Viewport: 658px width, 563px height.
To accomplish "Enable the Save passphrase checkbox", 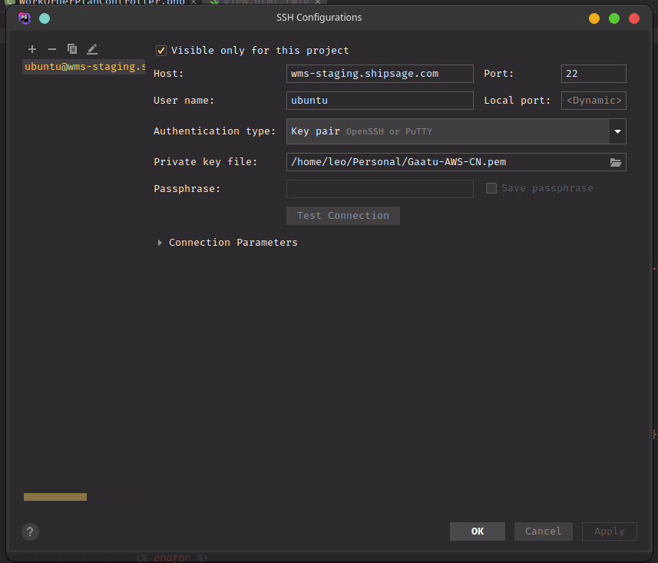I will [491, 188].
